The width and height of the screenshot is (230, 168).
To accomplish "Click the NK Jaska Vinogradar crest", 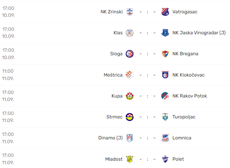I will pos(165,33).
